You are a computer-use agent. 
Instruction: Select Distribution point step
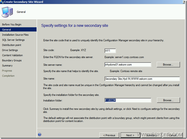coord(12,45)
